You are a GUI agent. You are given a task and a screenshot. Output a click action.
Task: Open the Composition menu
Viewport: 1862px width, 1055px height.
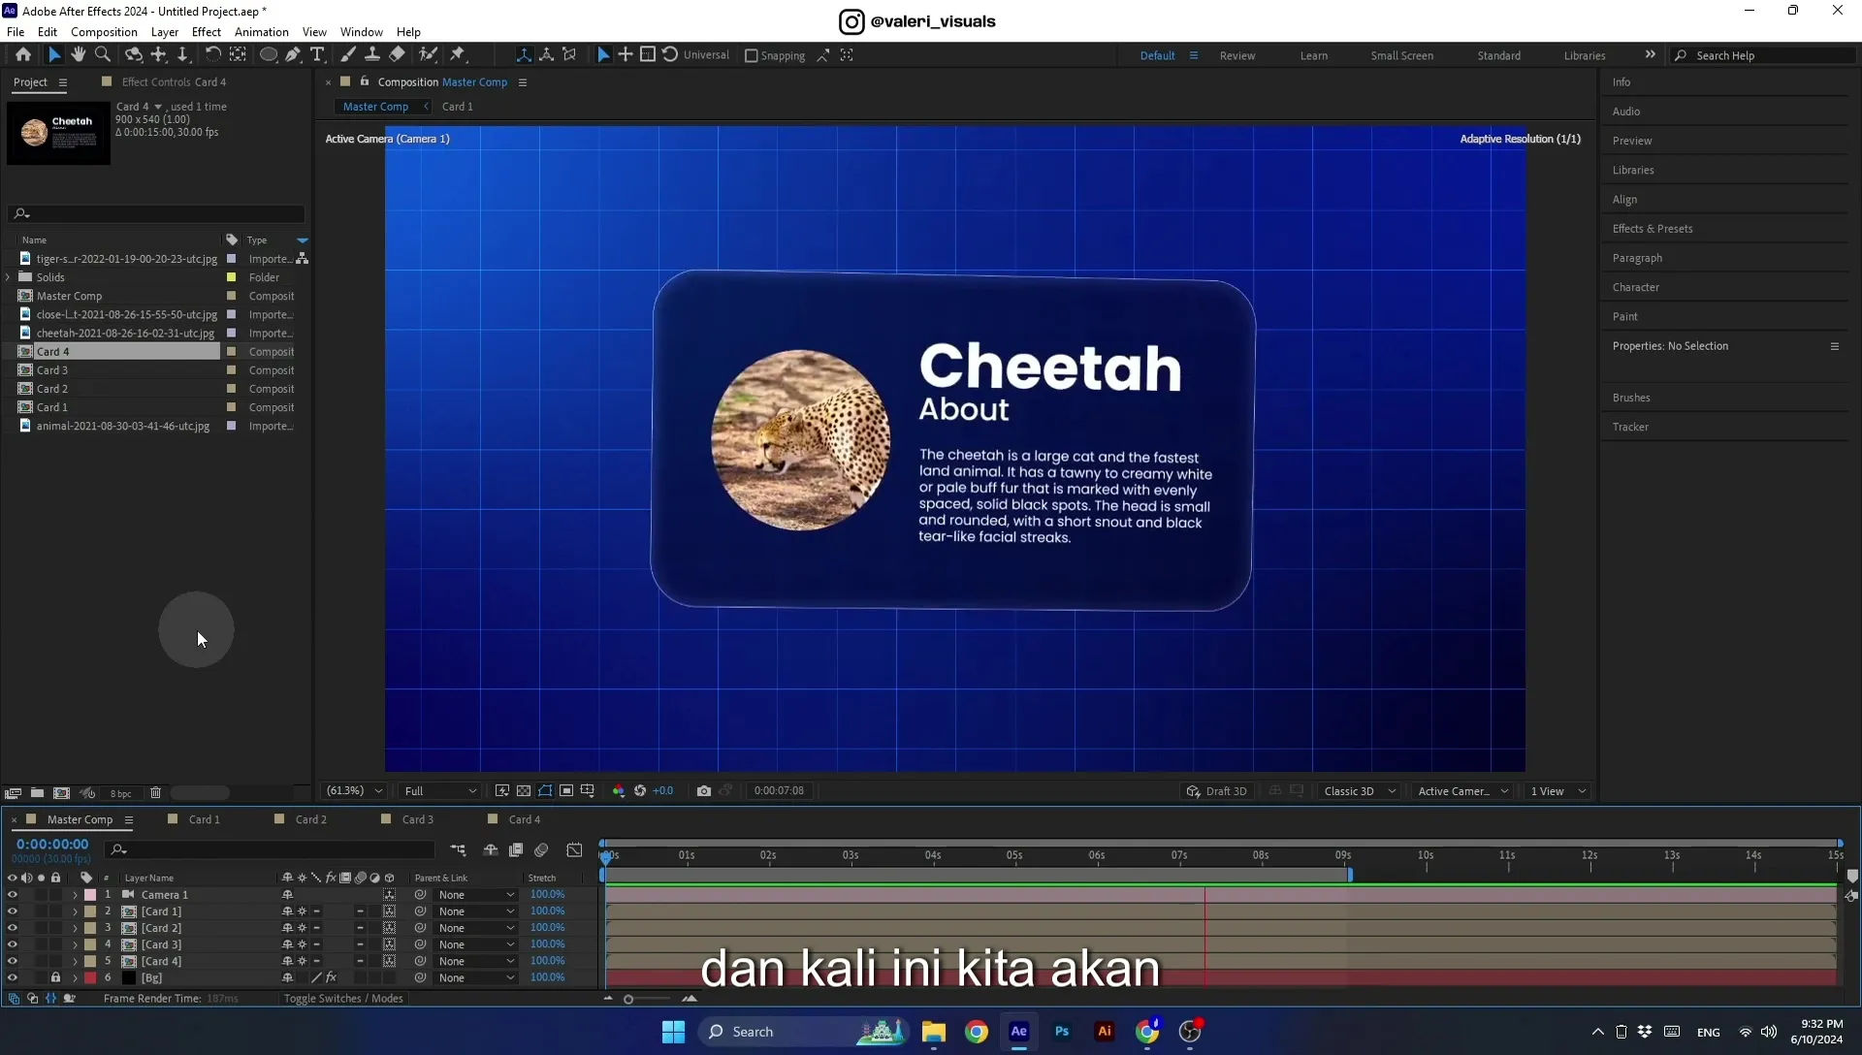pos(104,32)
